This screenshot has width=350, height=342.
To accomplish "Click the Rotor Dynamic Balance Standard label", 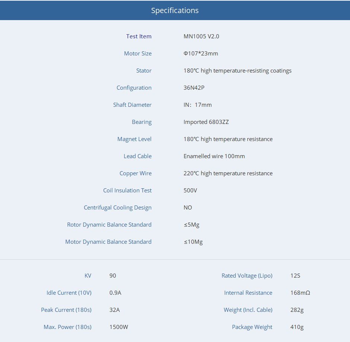I will pos(109,225).
